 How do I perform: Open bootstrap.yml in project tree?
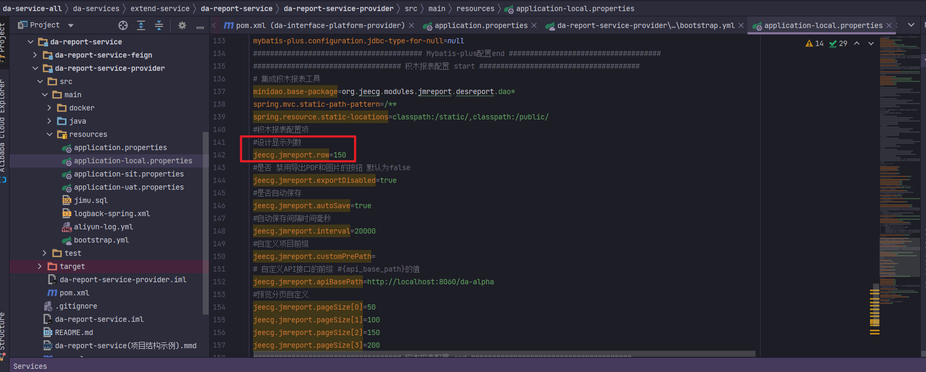coord(101,240)
